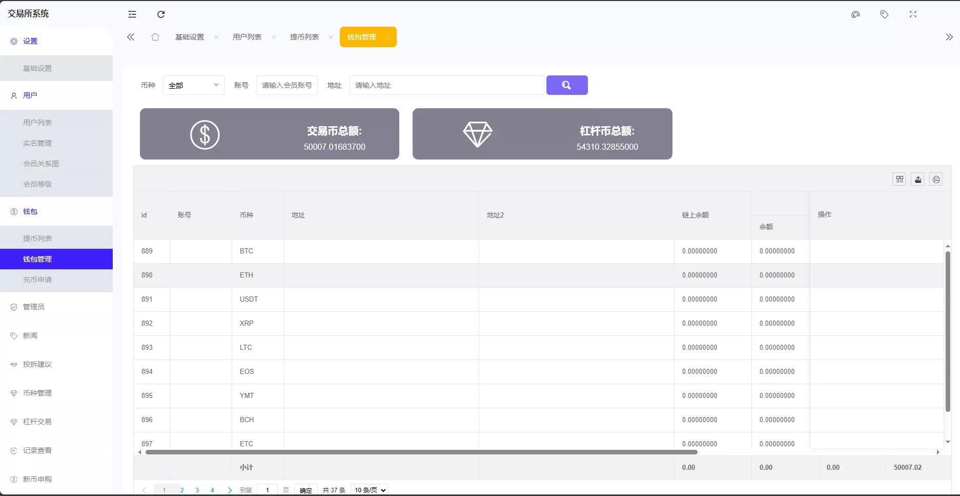960x496 pixels.
Task: Open the table column filter icon
Action: click(900, 179)
